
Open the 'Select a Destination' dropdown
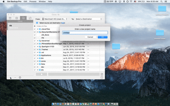tap(88, 19)
